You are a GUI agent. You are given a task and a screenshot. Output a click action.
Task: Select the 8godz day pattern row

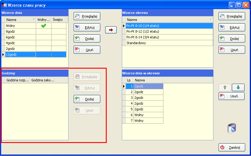click(34, 31)
